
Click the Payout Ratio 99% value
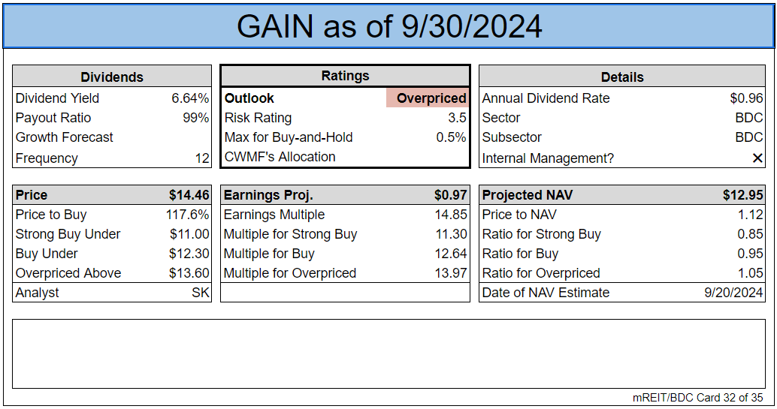tap(195, 118)
